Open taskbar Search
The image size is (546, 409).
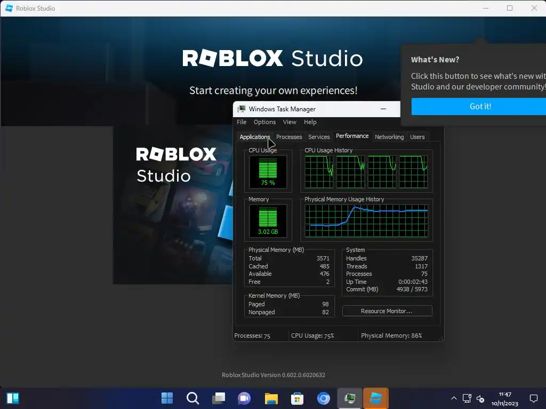pos(193,398)
